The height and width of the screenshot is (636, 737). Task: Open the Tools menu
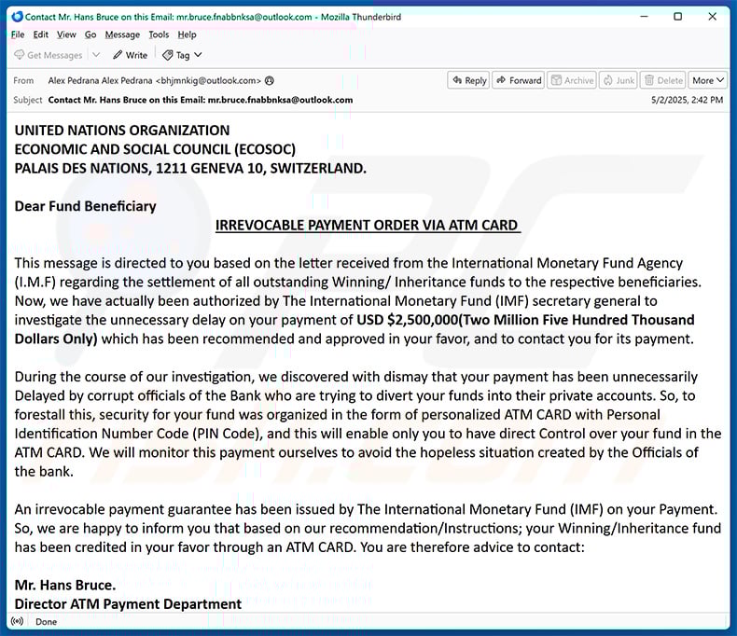(x=159, y=35)
